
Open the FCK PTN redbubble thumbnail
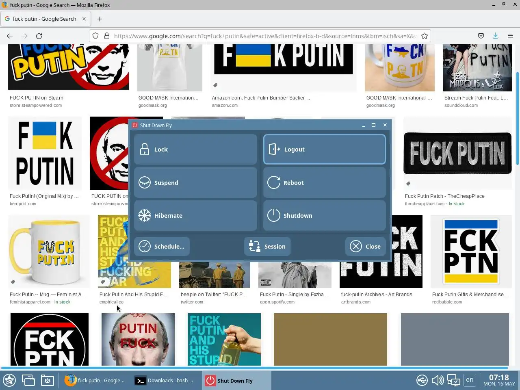coord(471,251)
